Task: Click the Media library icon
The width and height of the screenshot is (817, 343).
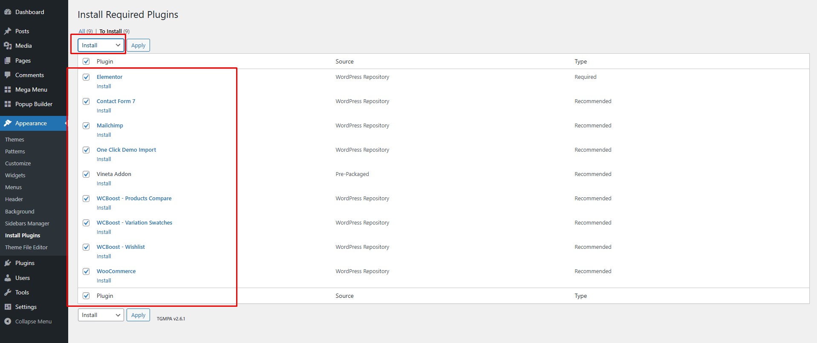Action: tap(8, 46)
